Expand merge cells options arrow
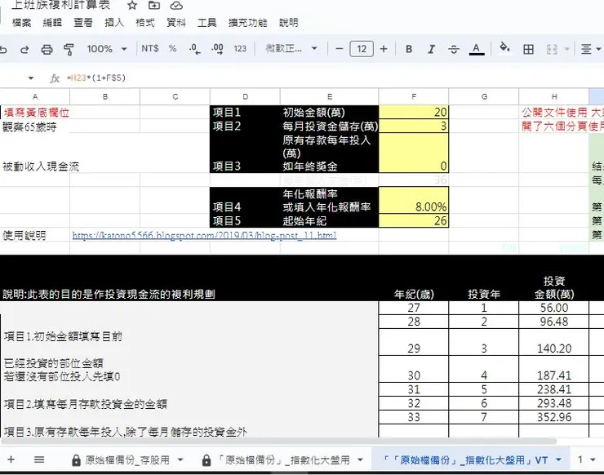The height and width of the screenshot is (475, 604). click(566, 49)
